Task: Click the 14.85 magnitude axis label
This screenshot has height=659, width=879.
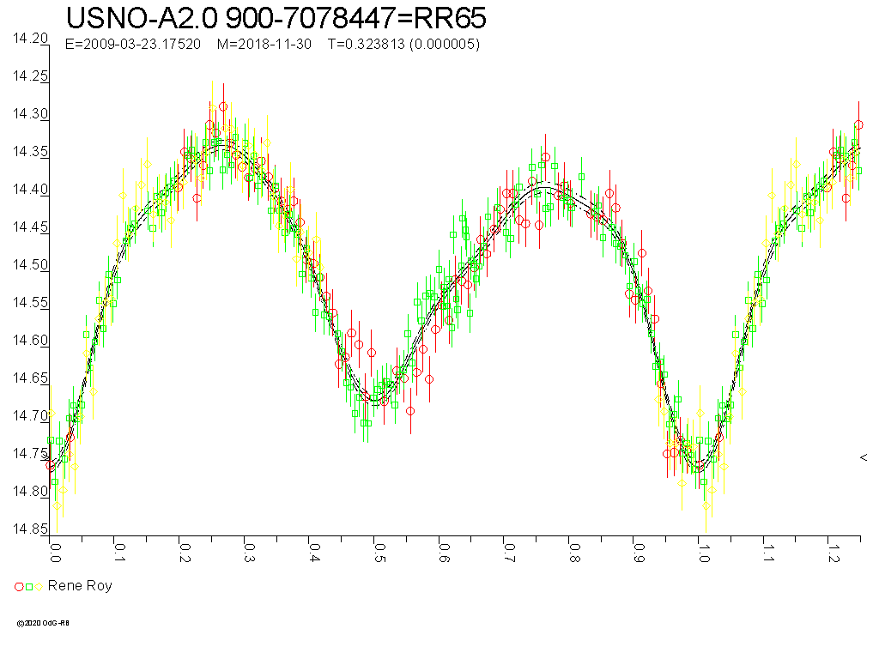Action: tap(31, 529)
